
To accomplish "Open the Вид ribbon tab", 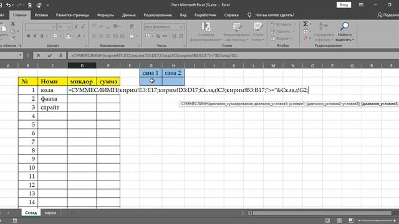I will point(183,15).
